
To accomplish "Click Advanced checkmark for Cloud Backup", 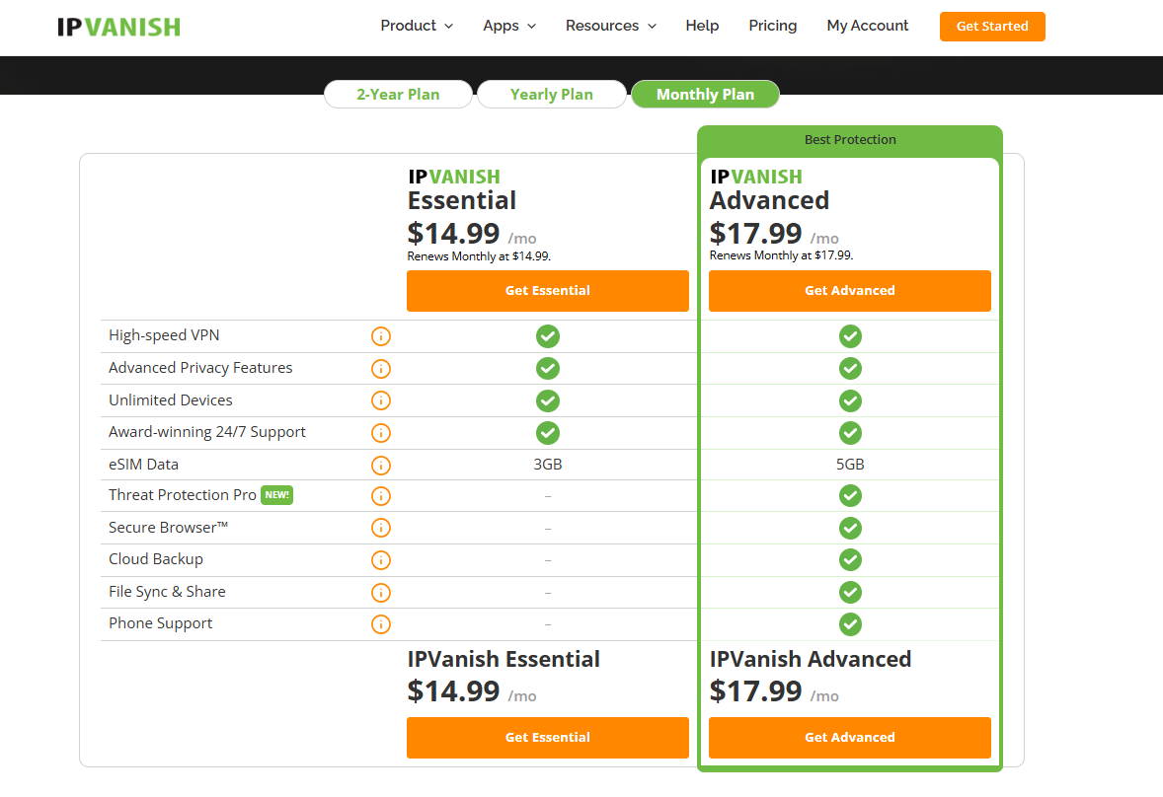I will click(850, 560).
